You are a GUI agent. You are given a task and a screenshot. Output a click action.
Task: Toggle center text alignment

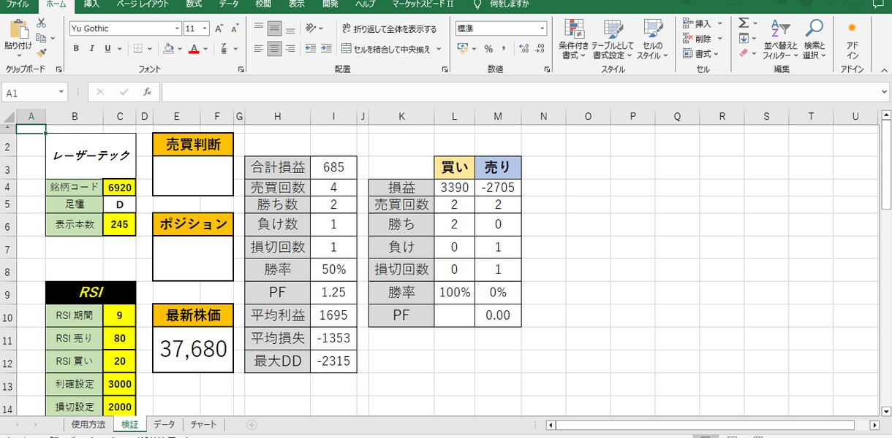point(274,49)
